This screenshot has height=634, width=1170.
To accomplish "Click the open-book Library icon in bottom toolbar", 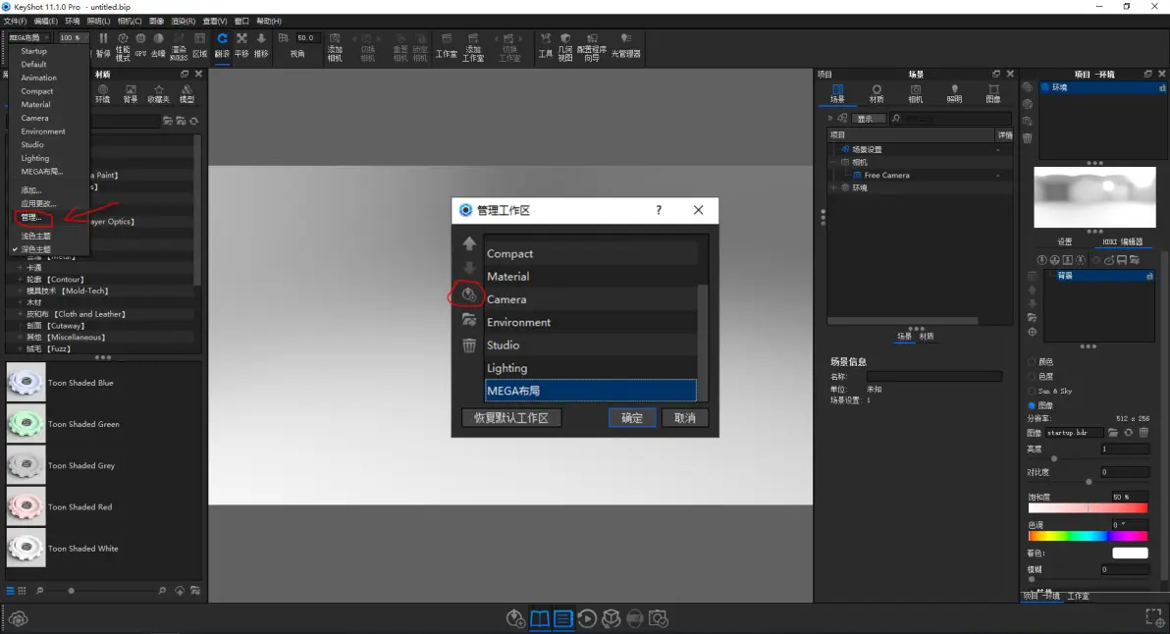I will tap(539, 618).
